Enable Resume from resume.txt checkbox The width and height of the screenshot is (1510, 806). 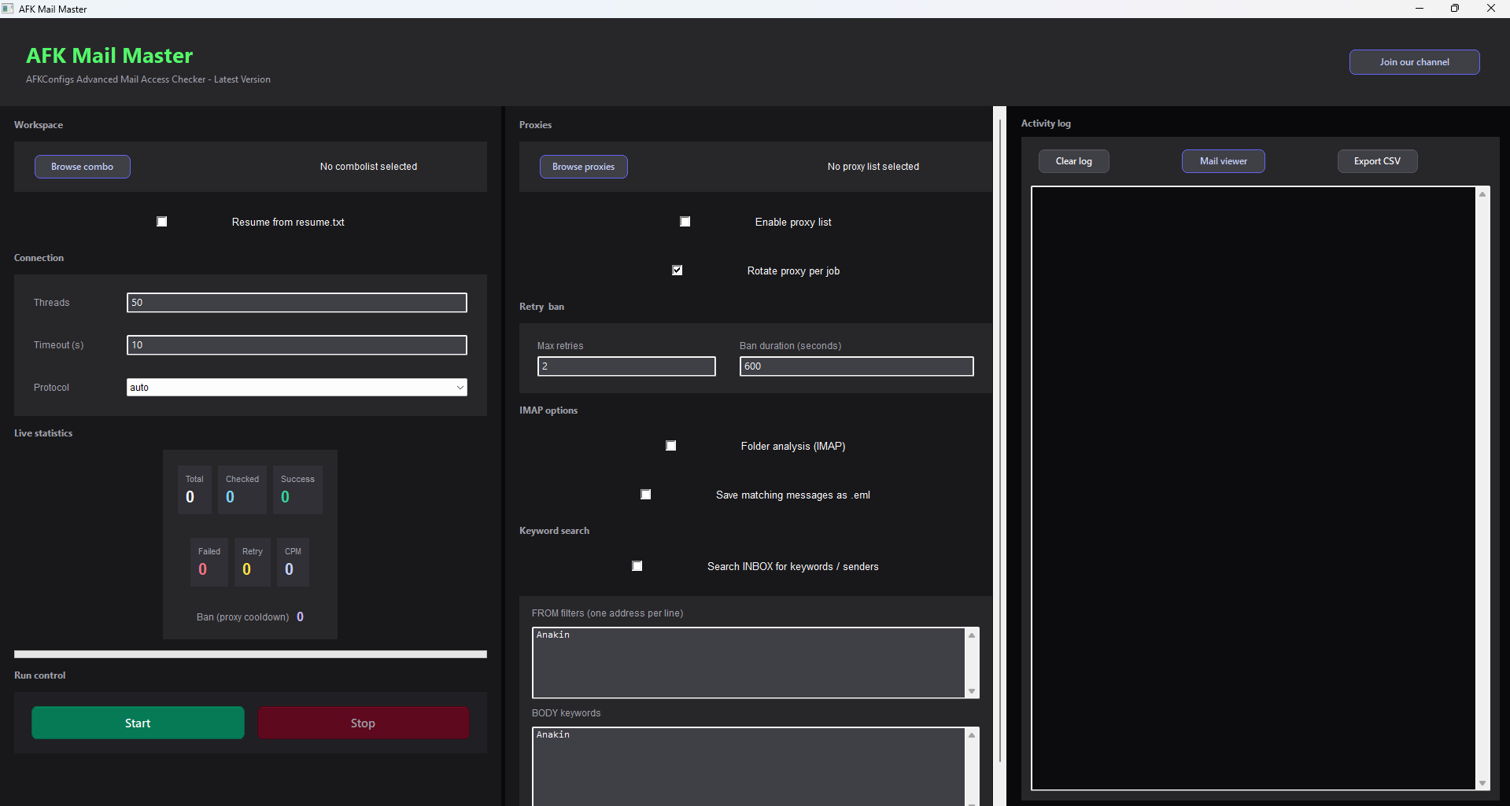(x=162, y=222)
